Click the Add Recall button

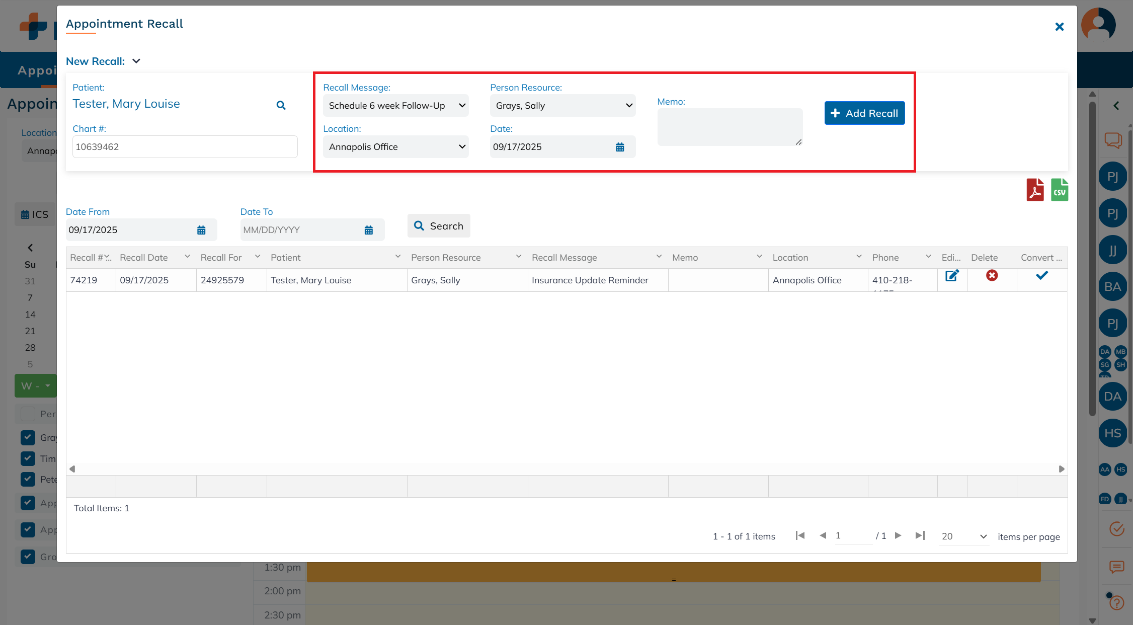pos(864,113)
